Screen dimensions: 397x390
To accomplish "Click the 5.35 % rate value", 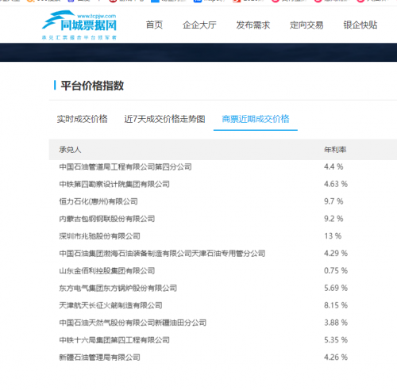I will (336, 340).
